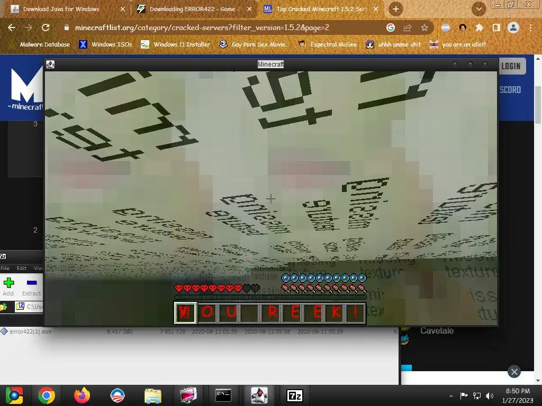This screenshot has height=406, width=542.
Task: Click the network tray icon
Action: 477,395
